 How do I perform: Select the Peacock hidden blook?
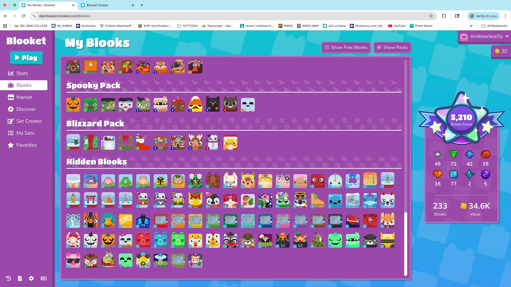(x=73, y=220)
